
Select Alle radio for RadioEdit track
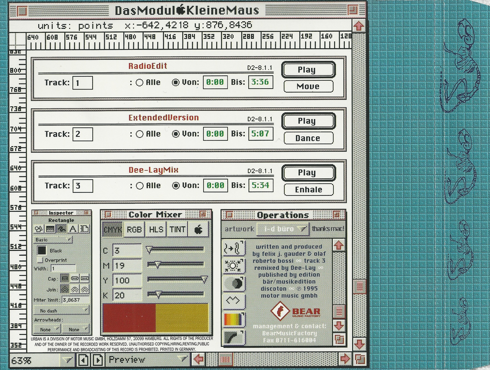point(139,83)
